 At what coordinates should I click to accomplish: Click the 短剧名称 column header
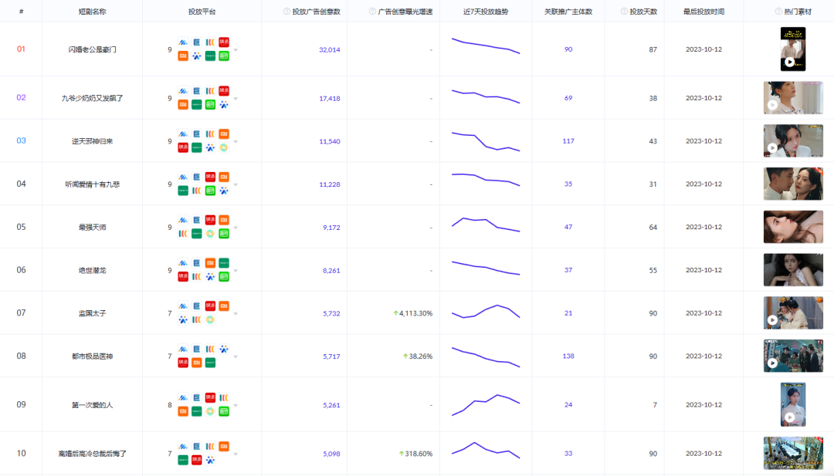tap(92, 11)
